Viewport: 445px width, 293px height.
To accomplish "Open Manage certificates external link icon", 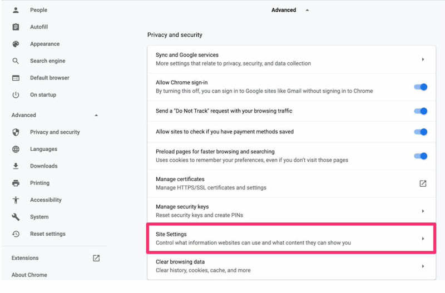I will coord(423,183).
